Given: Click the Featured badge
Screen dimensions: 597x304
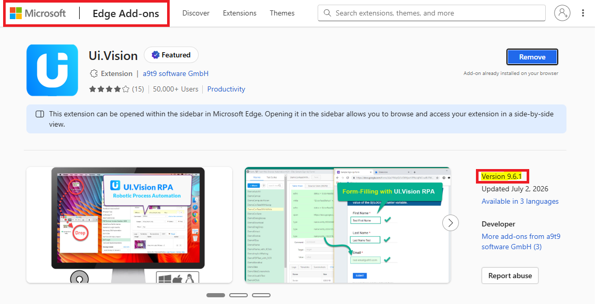Looking at the screenshot, I should click(171, 55).
